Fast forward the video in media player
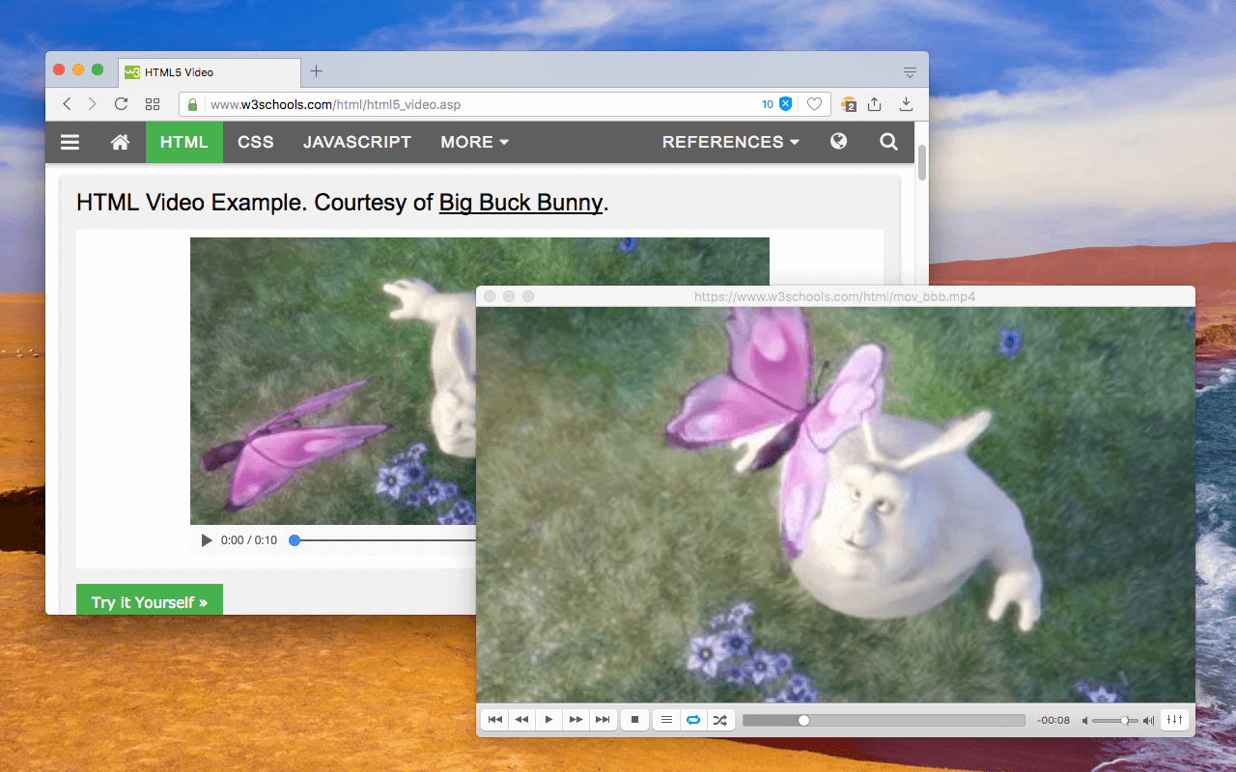The image size is (1236, 772). tap(576, 720)
